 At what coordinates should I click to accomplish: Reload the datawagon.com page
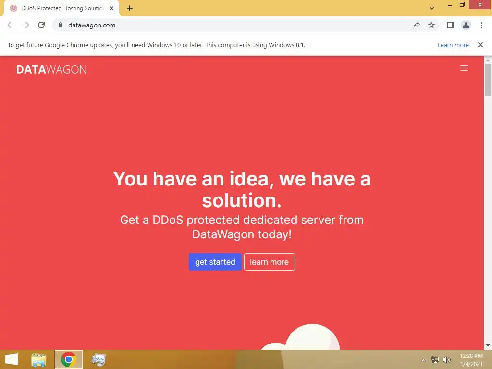tap(41, 25)
